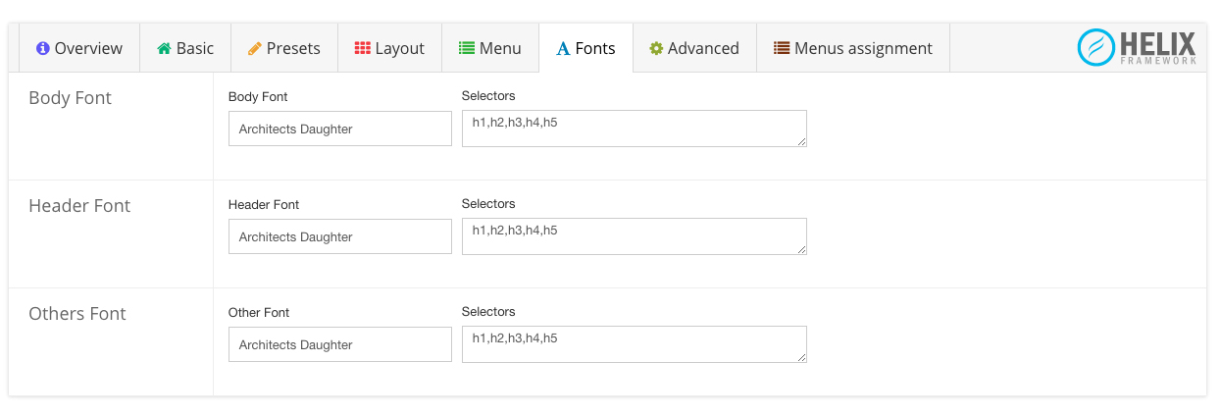Go to the Menus assignment tab
This screenshot has height=414, width=1221.
pos(852,48)
